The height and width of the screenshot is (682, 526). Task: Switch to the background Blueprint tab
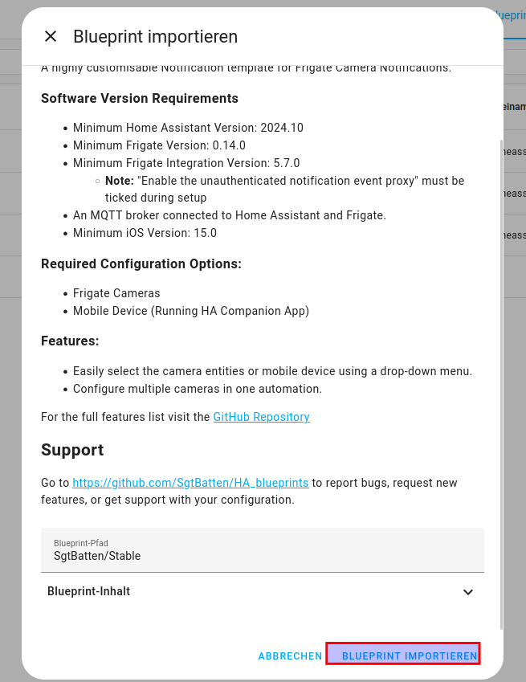[512, 16]
